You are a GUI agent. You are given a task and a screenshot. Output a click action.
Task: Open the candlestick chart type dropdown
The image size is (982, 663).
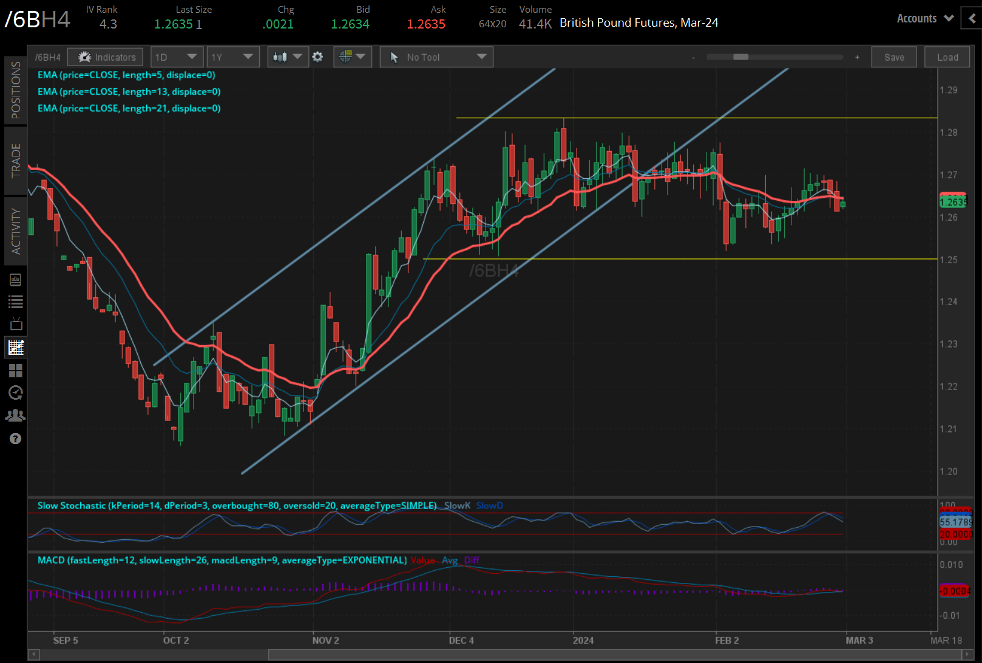pyautogui.click(x=288, y=57)
